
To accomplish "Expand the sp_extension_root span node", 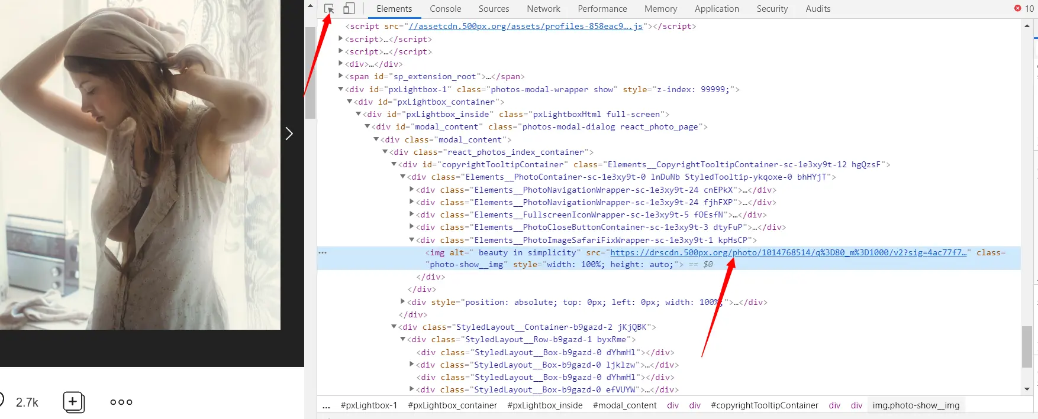I will click(x=341, y=76).
